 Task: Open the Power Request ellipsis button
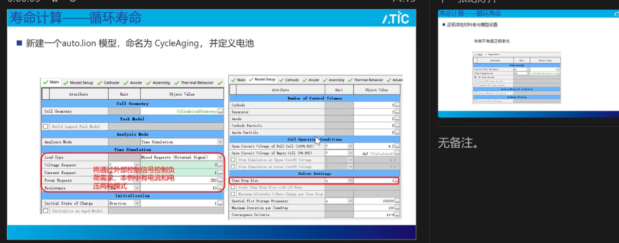tap(220, 180)
